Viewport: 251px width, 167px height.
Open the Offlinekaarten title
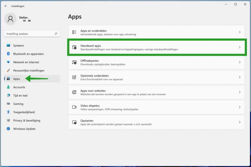90,61
